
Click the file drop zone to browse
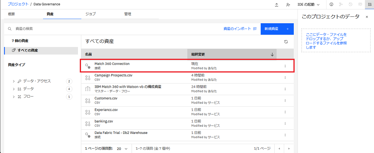335,41
